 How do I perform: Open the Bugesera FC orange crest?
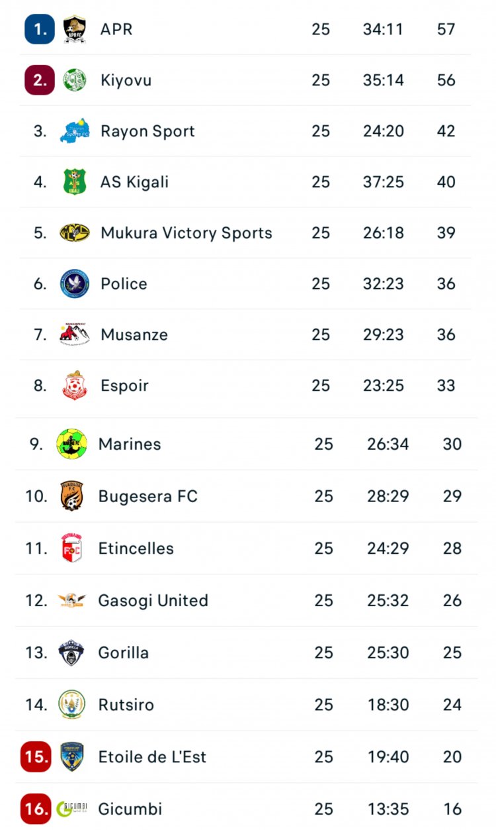[71, 496]
